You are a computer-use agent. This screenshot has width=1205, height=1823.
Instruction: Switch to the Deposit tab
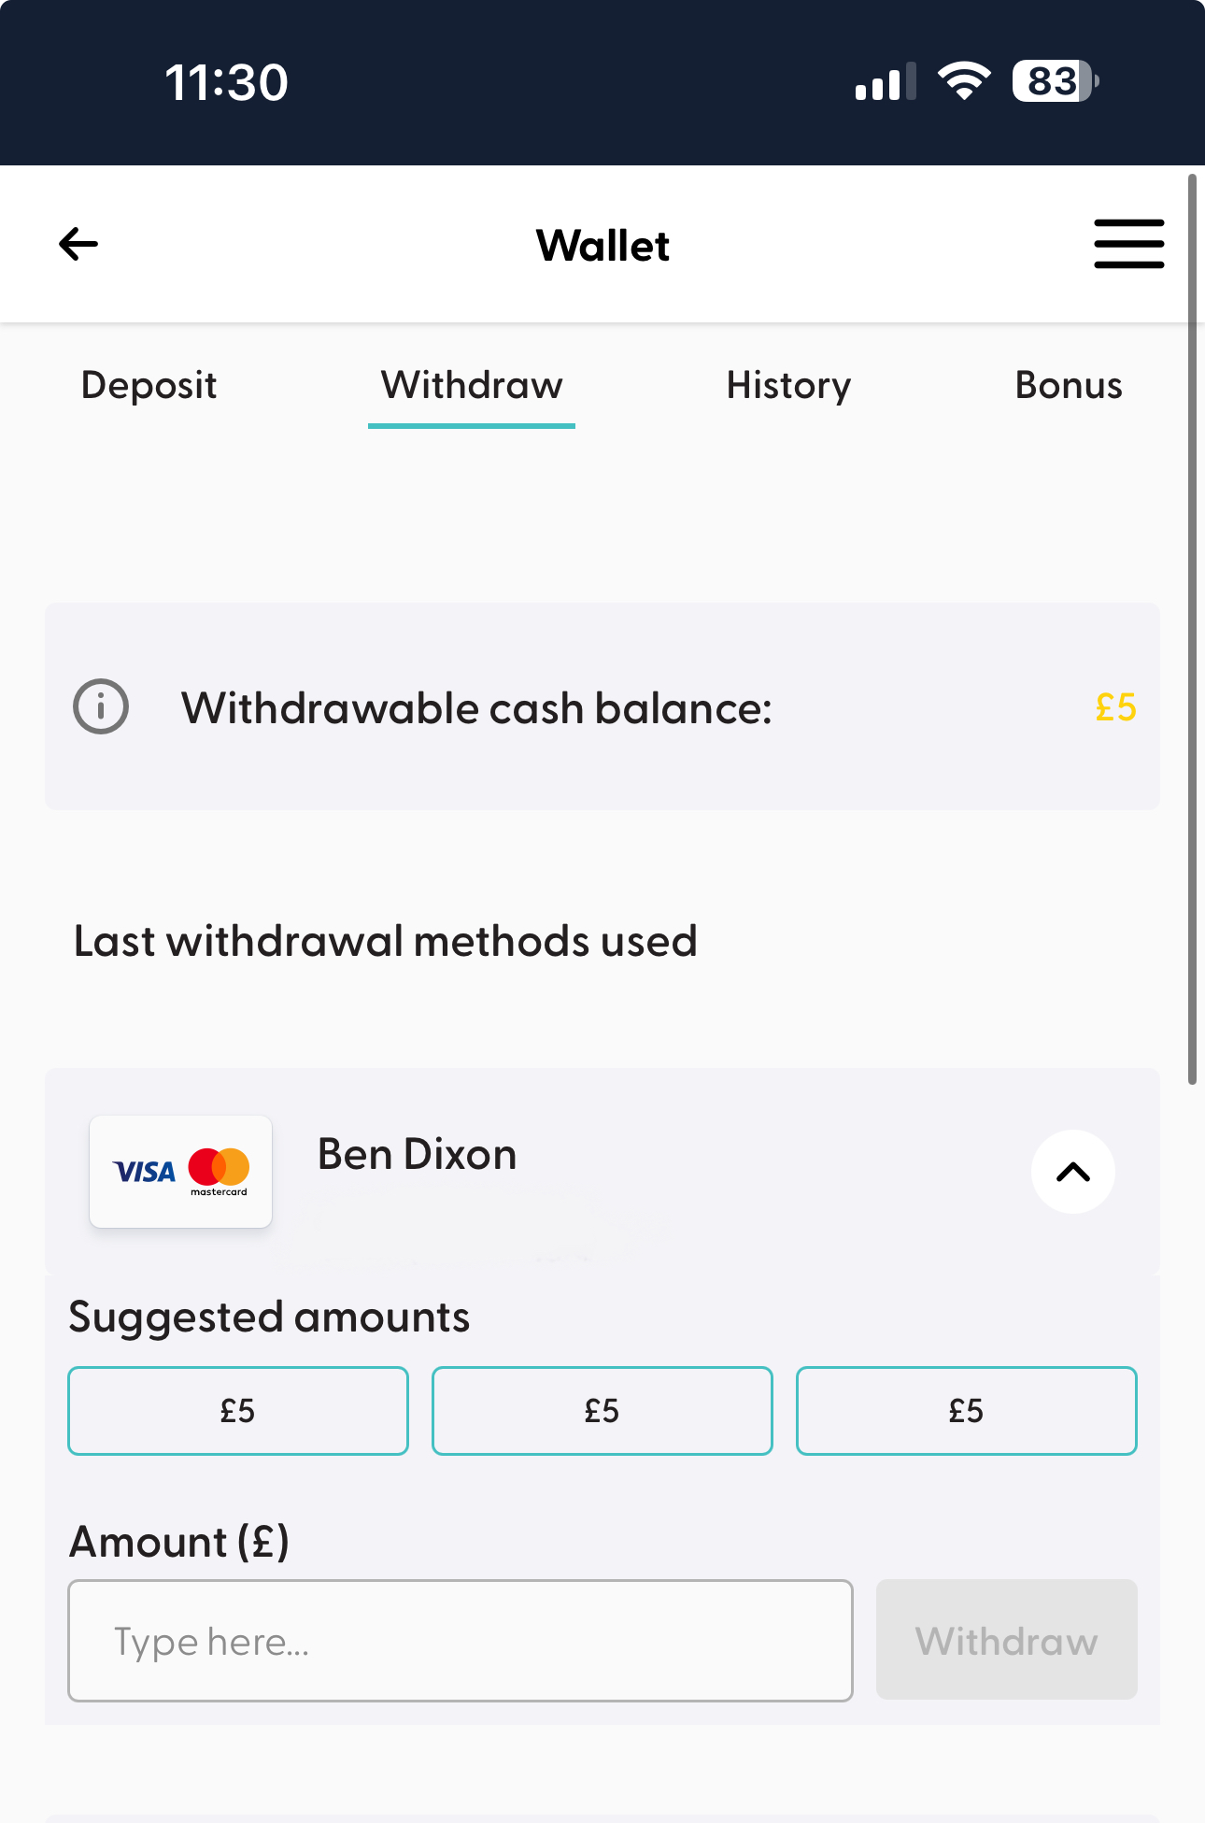[148, 385]
